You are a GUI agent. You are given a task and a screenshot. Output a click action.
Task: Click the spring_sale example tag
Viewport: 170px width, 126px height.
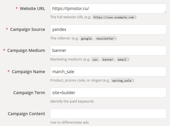point(122,81)
